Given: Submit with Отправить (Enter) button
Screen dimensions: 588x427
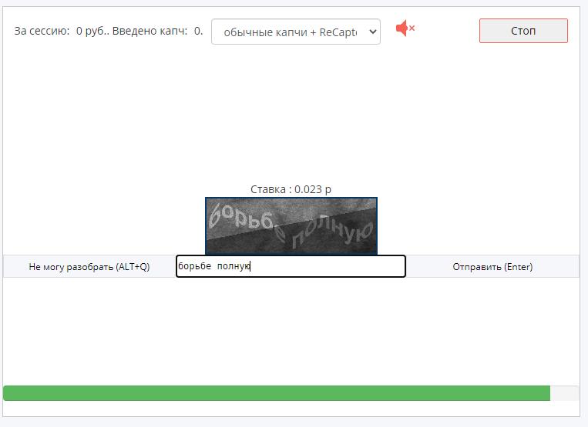Looking at the screenshot, I should [492, 266].
